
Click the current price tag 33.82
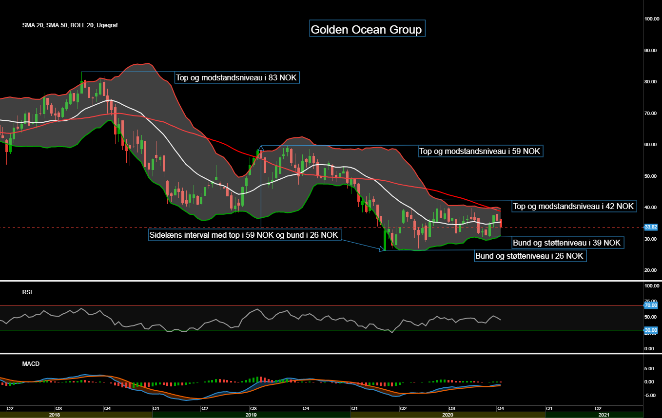click(650, 227)
